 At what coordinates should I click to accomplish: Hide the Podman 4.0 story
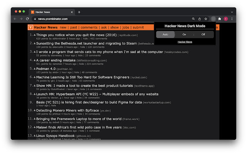coord(76,72)
